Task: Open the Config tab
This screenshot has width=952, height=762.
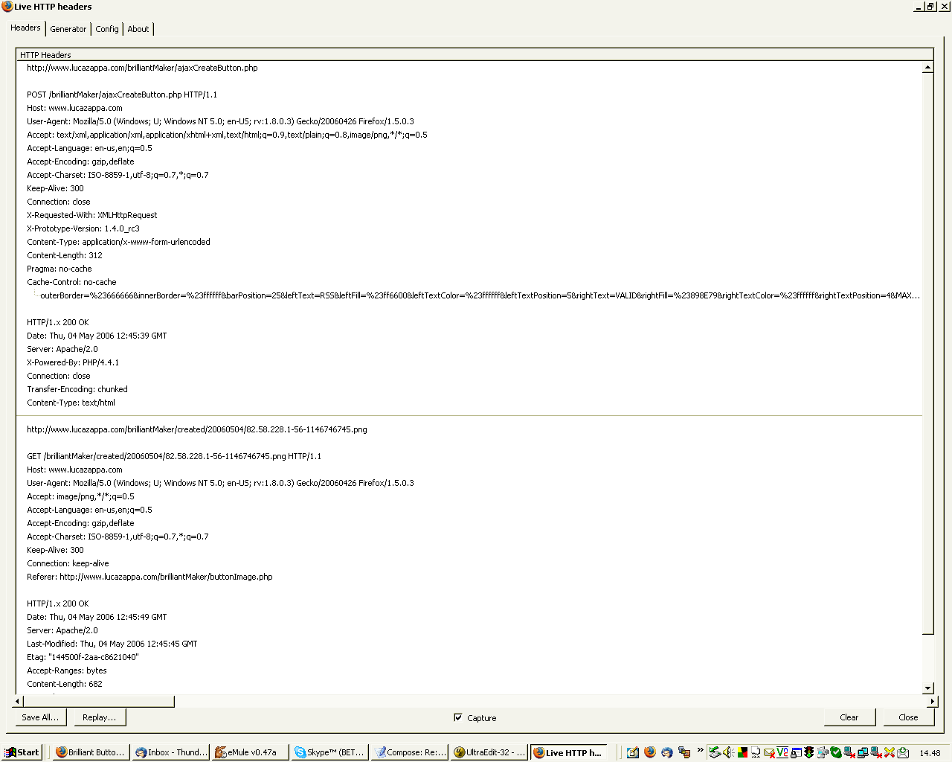Action: [x=107, y=29]
